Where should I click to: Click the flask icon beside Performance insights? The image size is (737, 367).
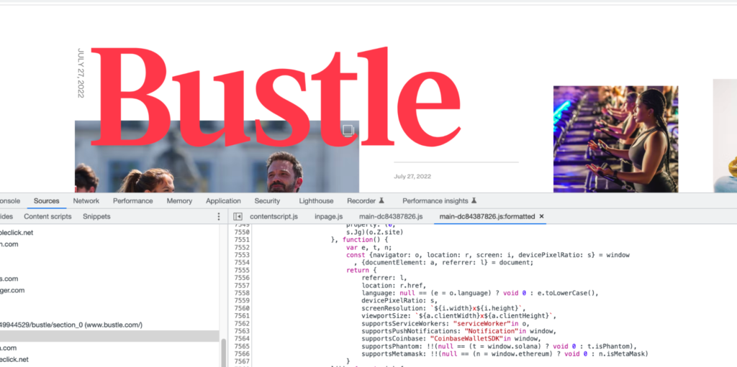click(474, 201)
